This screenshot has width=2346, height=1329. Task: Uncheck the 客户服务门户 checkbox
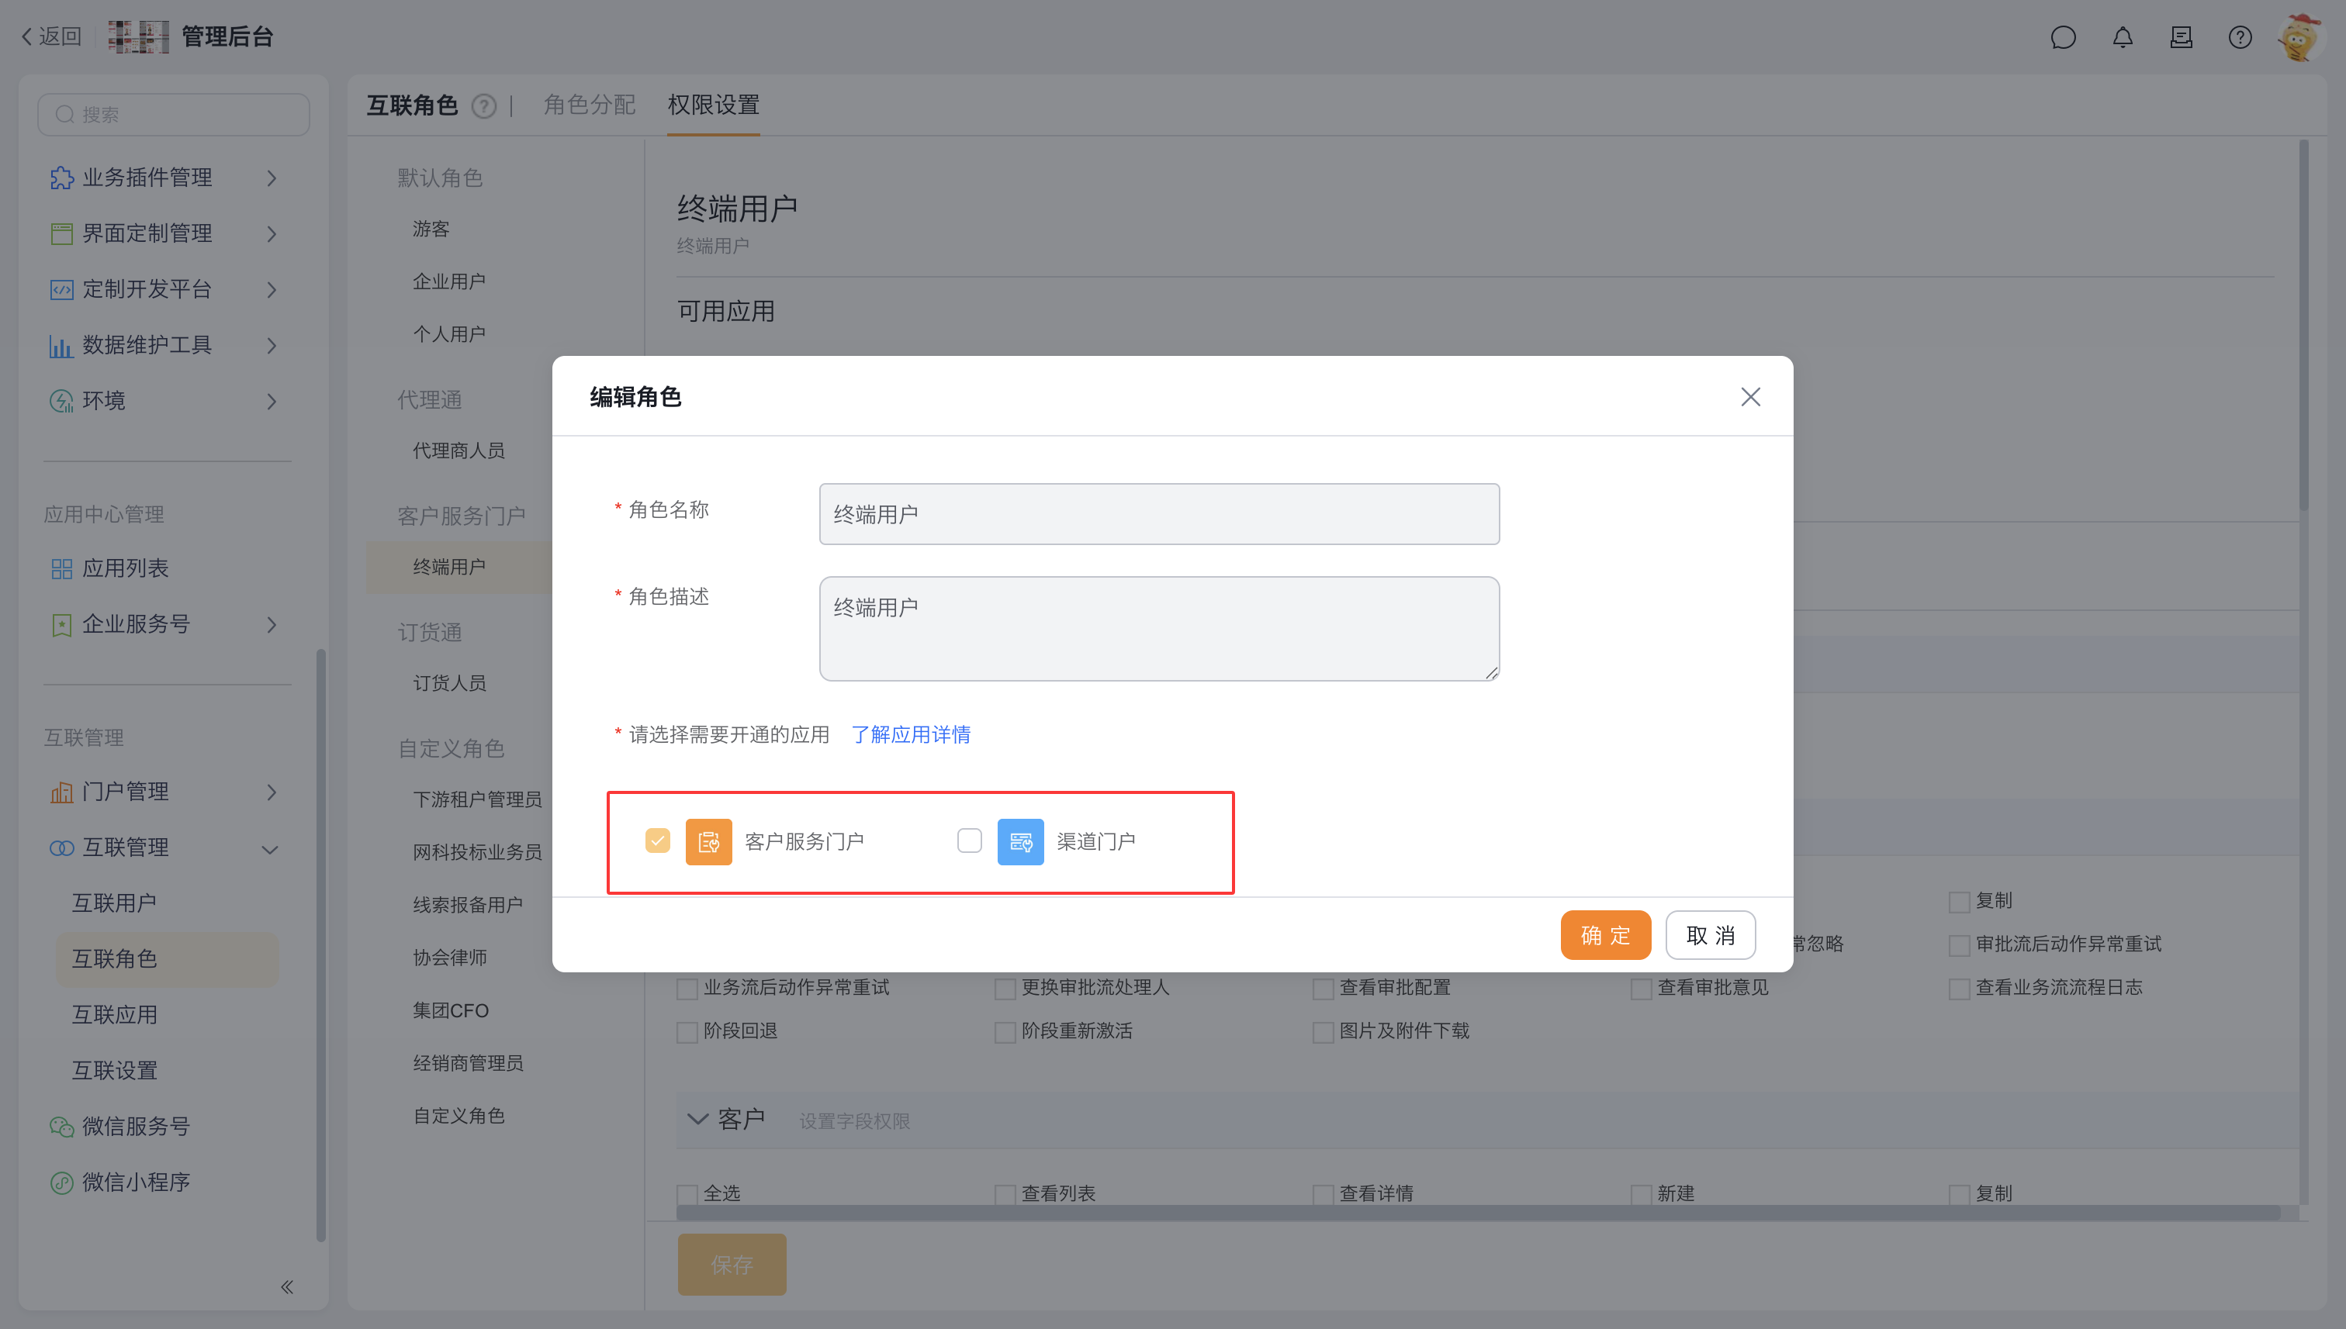tap(658, 841)
